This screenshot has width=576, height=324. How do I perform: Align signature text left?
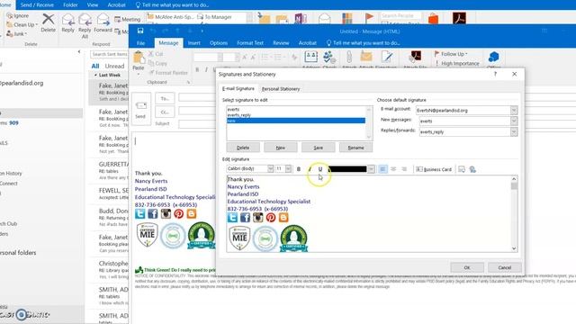click(x=382, y=169)
